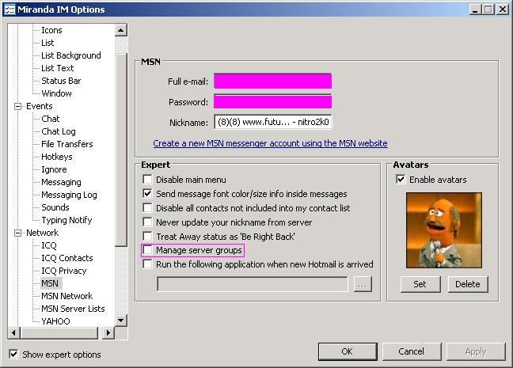Minimize the Miranda IM Options window
This screenshot has height=368, width=513.
tap(475, 9)
